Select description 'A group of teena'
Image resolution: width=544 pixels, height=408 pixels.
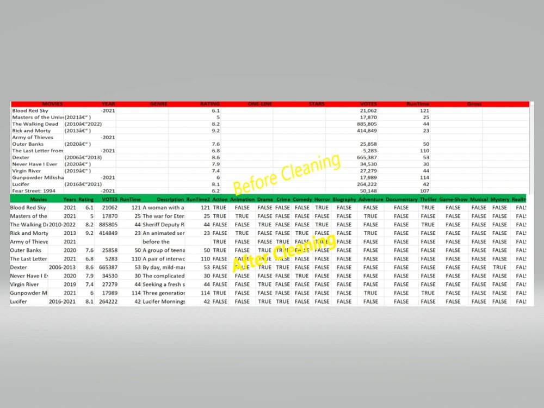(163, 250)
